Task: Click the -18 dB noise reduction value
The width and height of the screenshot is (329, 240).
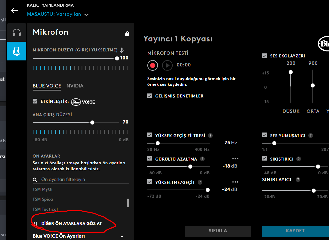Action: pos(230,166)
